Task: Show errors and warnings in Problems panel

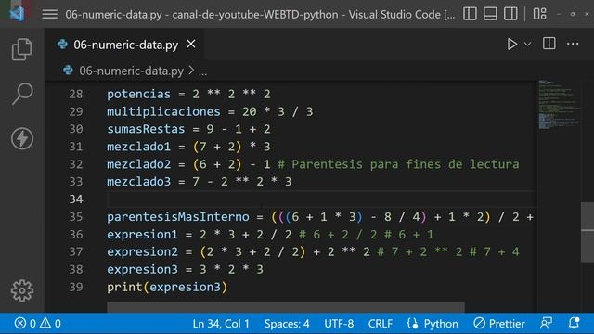Action: (x=37, y=324)
